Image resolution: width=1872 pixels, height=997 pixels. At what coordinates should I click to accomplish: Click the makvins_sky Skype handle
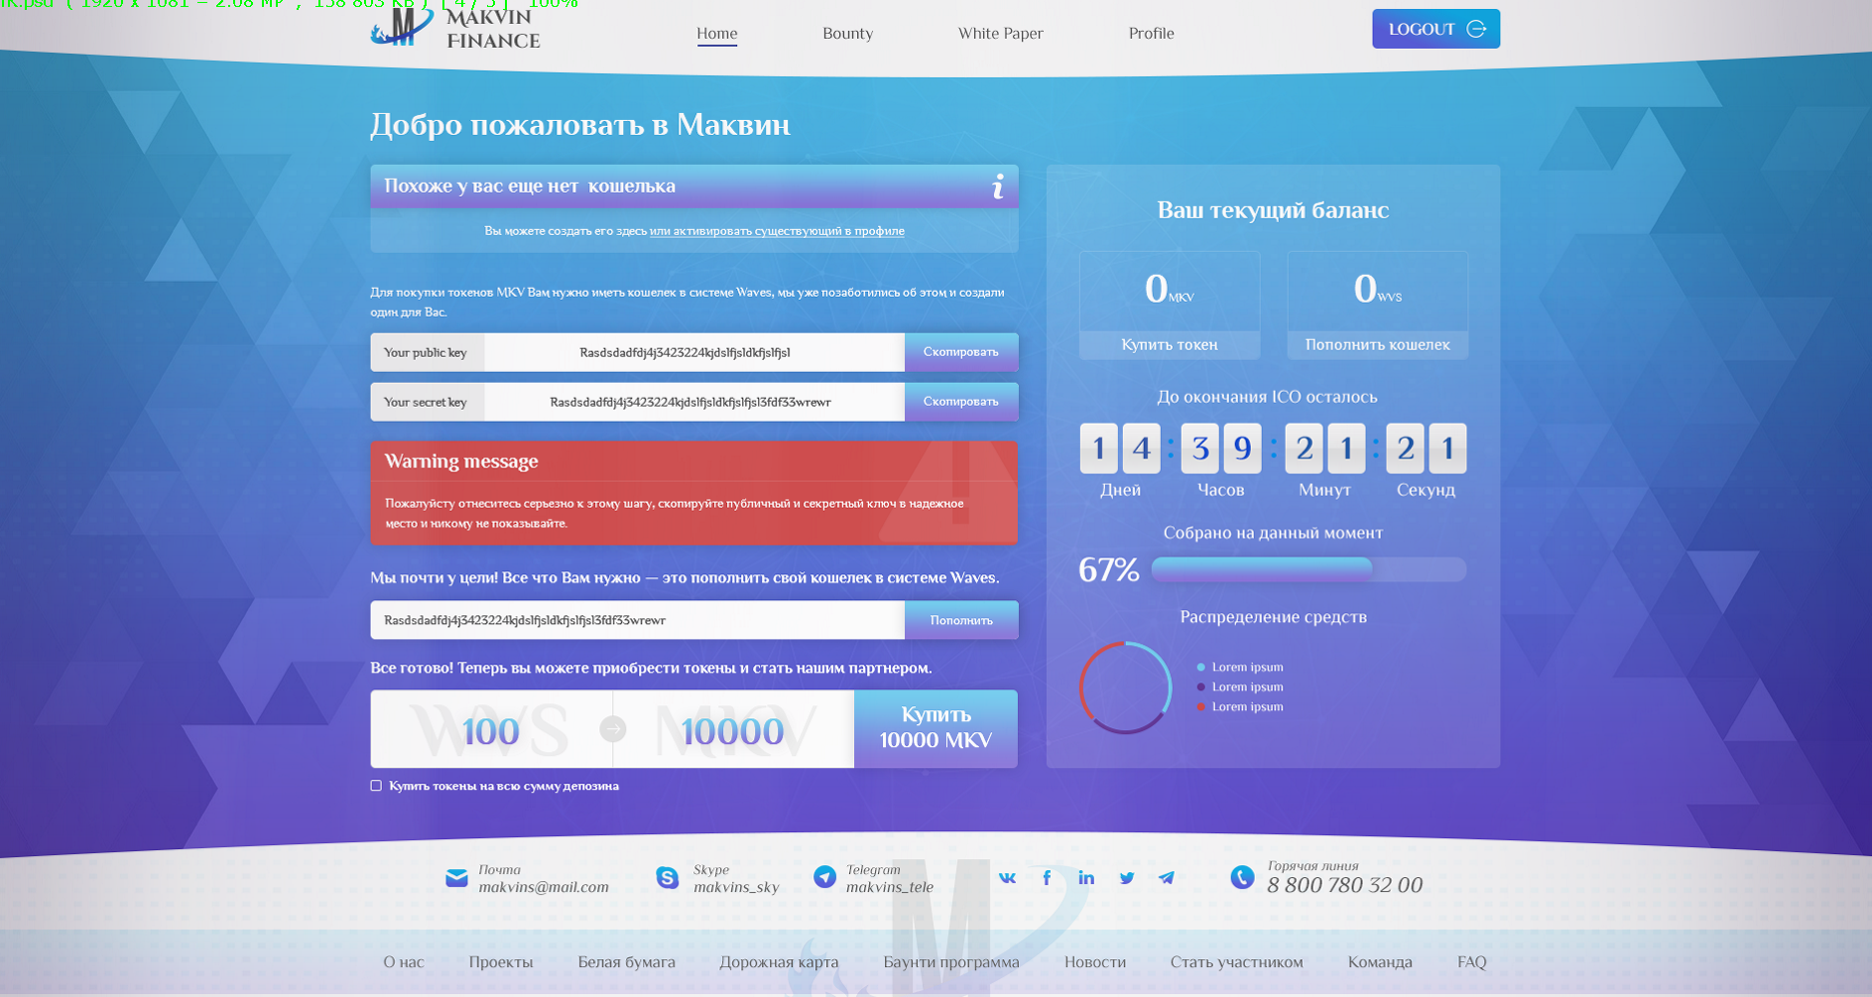pos(736,887)
